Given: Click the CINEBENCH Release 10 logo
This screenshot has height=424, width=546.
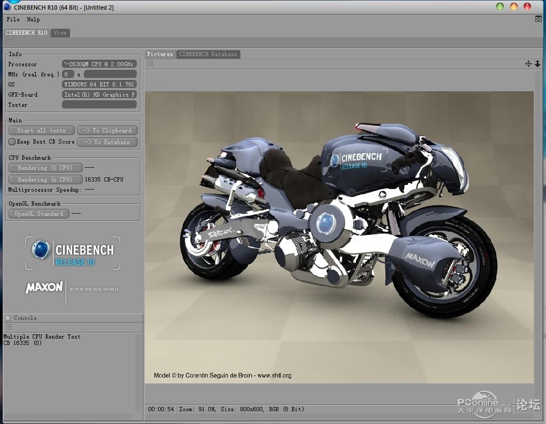Looking at the screenshot, I should click(x=73, y=253).
